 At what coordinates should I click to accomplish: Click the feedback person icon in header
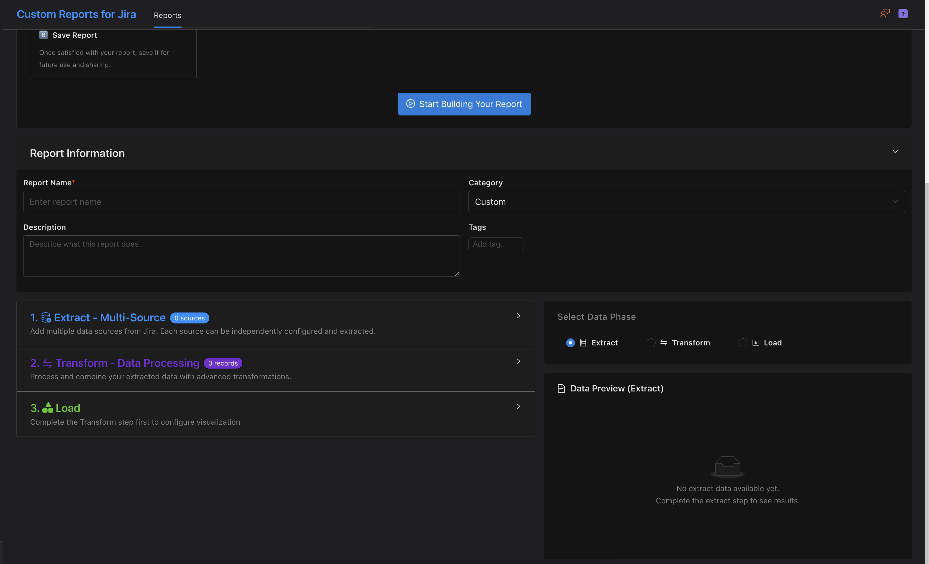(x=884, y=13)
